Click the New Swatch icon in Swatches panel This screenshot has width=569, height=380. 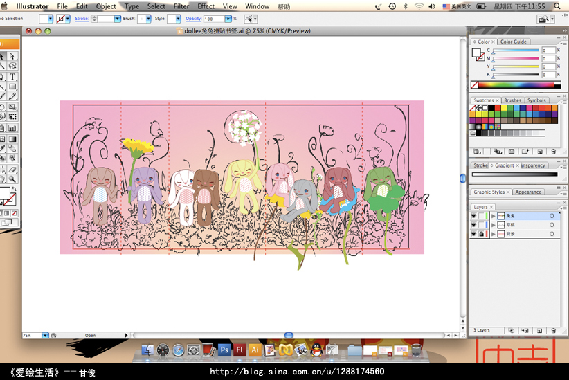pyautogui.click(x=540, y=152)
